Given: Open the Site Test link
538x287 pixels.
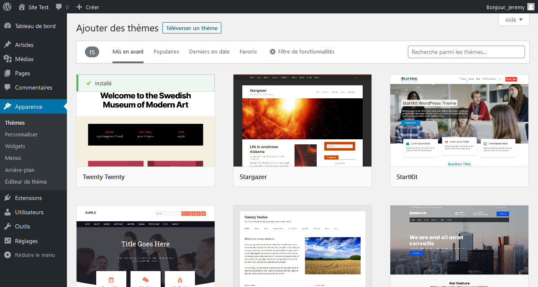Looking at the screenshot, I should 38,7.
